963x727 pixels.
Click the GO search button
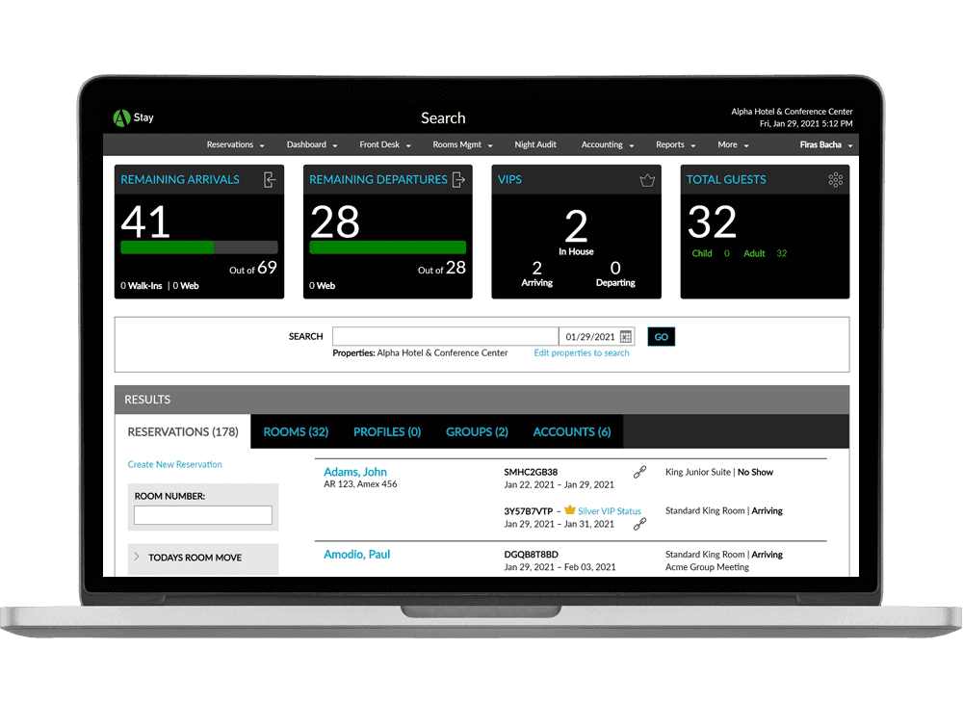coord(662,336)
